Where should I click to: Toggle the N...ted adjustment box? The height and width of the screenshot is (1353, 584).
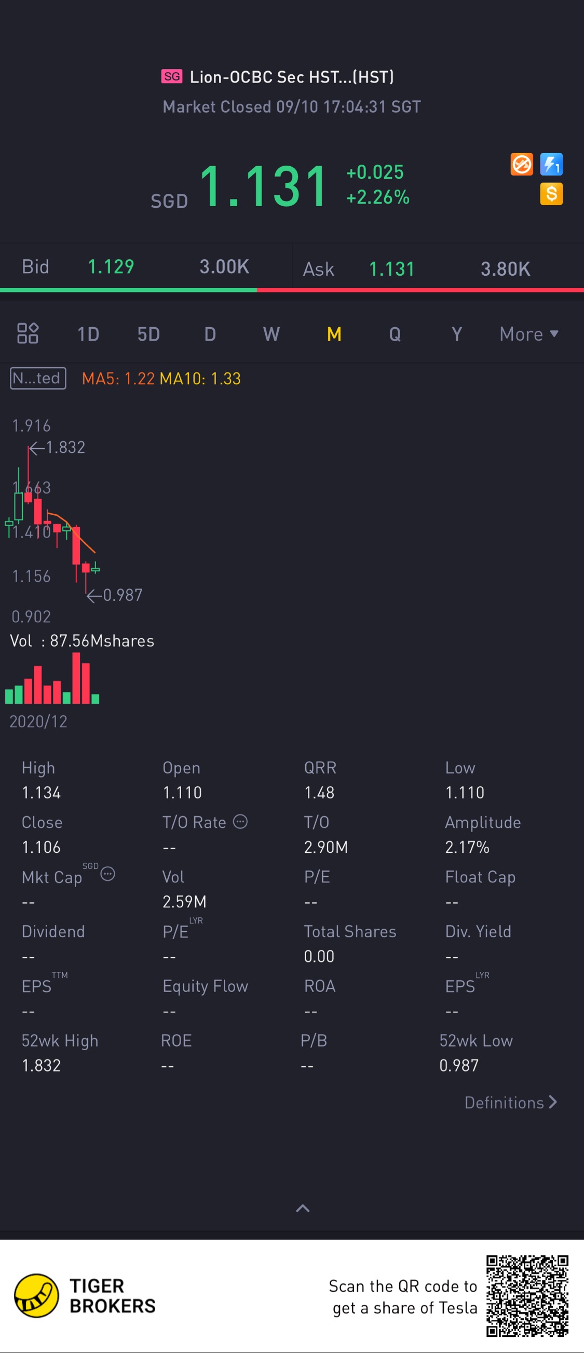(38, 378)
